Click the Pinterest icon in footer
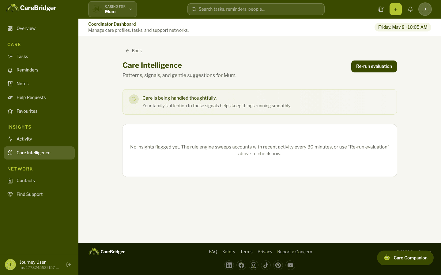Image resolution: width=441 pixels, height=275 pixels. point(278,265)
